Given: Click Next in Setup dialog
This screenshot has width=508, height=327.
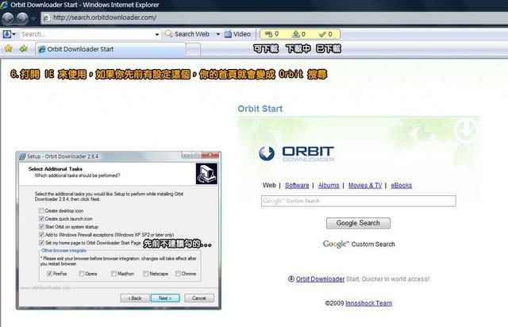Looking at the screenshot, I should pyautogui.click(x=165, y=298).
